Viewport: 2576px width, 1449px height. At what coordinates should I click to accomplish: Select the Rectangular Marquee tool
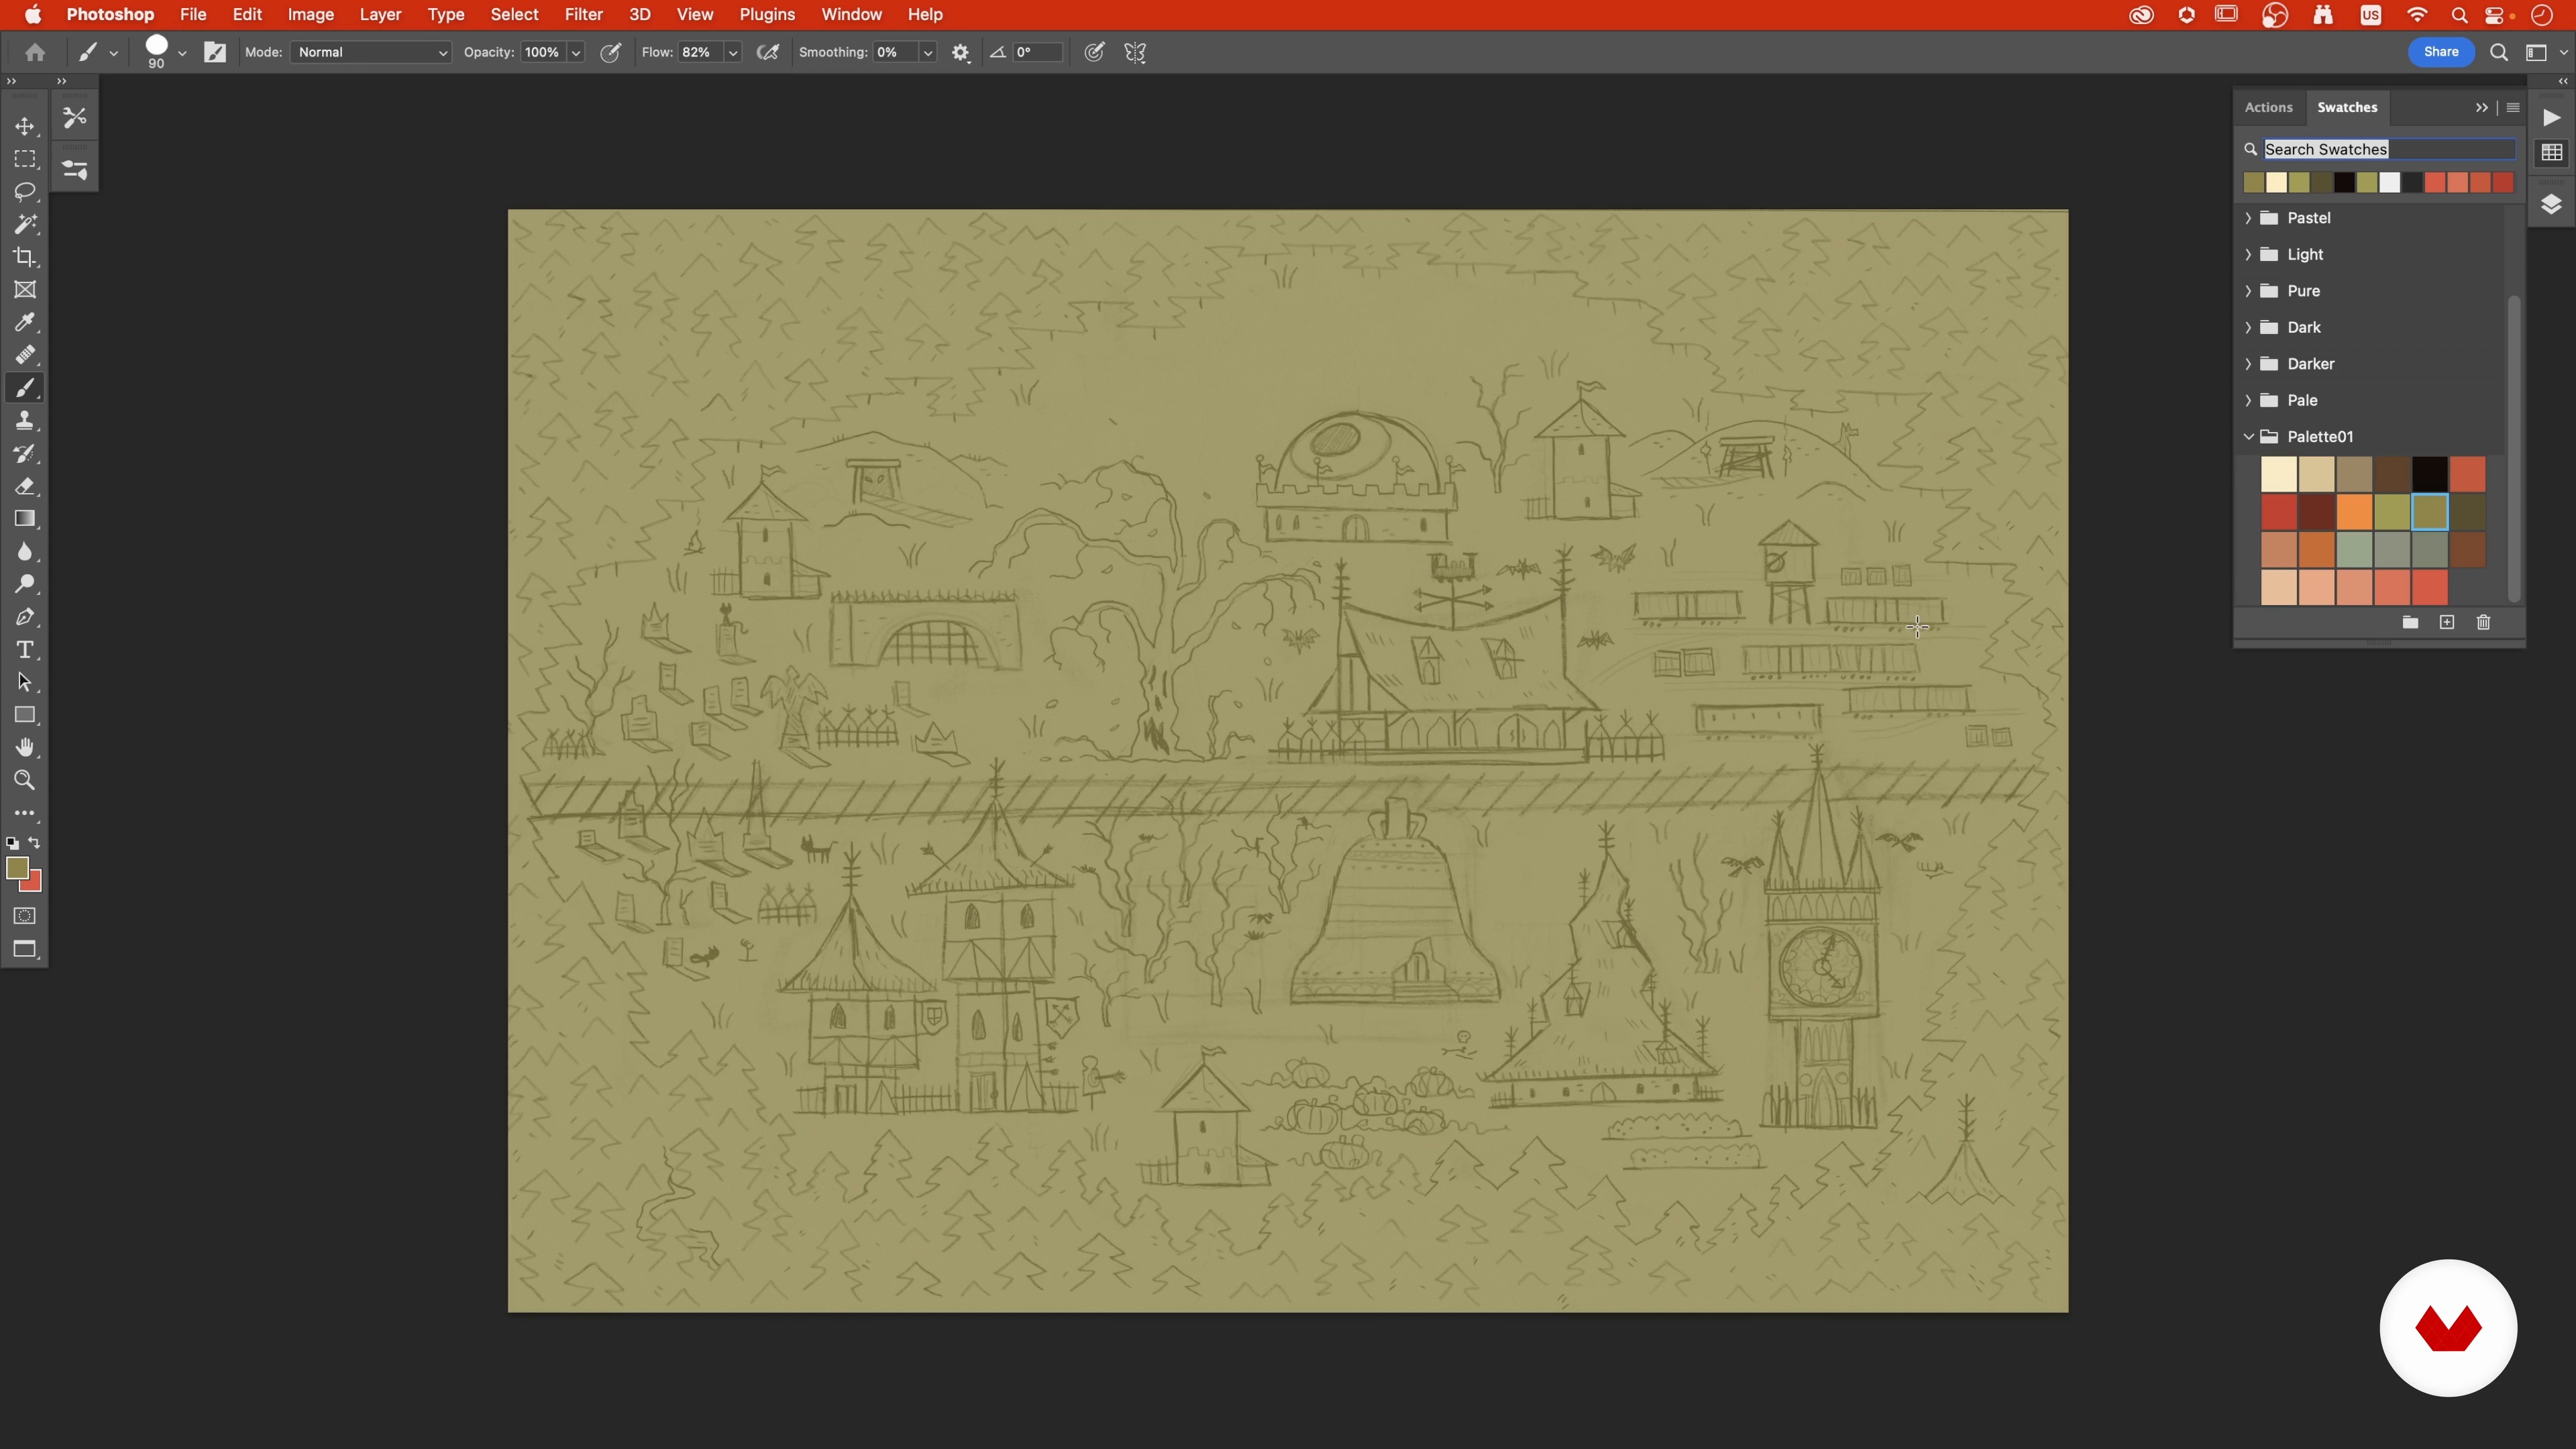click(x=25, y=159)
